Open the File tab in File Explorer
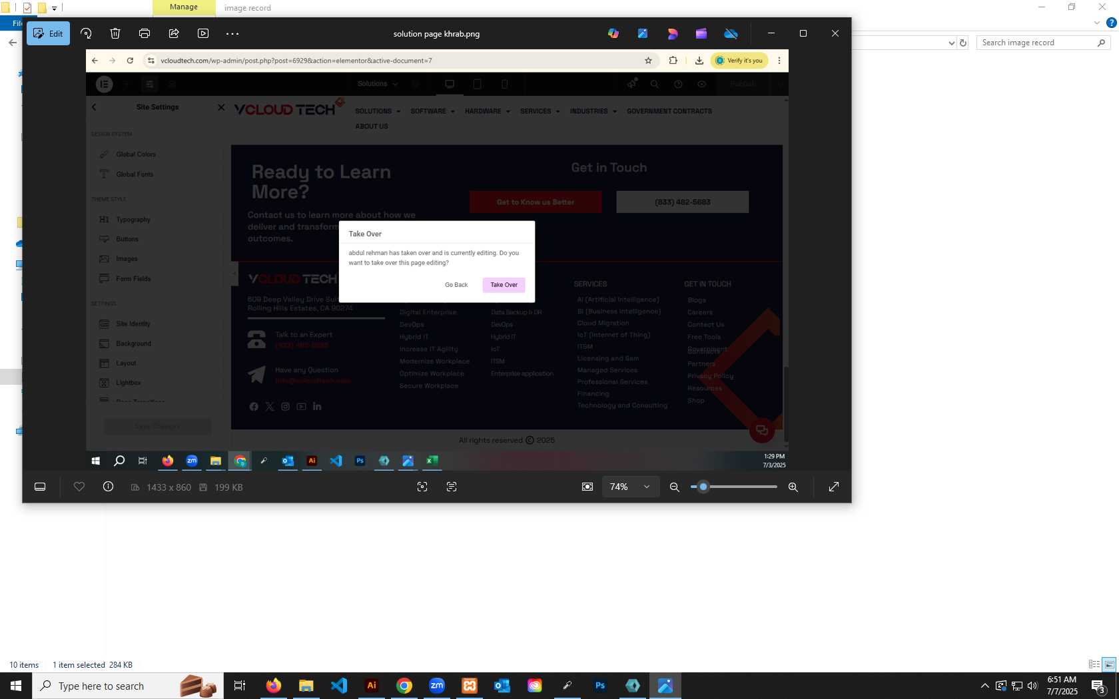The image size is (1119, 699). tap(17, 23)
